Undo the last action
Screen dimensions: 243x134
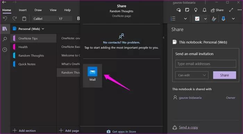click(5, 19)
